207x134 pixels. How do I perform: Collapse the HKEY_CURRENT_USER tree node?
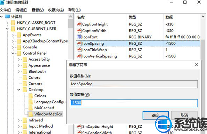[7, 29]
